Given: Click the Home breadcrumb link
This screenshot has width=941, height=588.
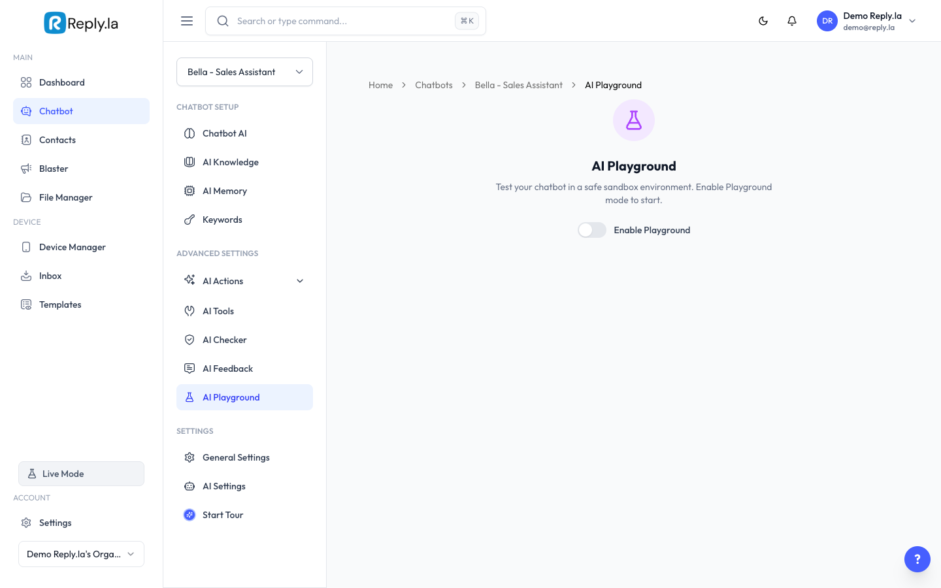Looking at the screenshot, I should 380,85.
